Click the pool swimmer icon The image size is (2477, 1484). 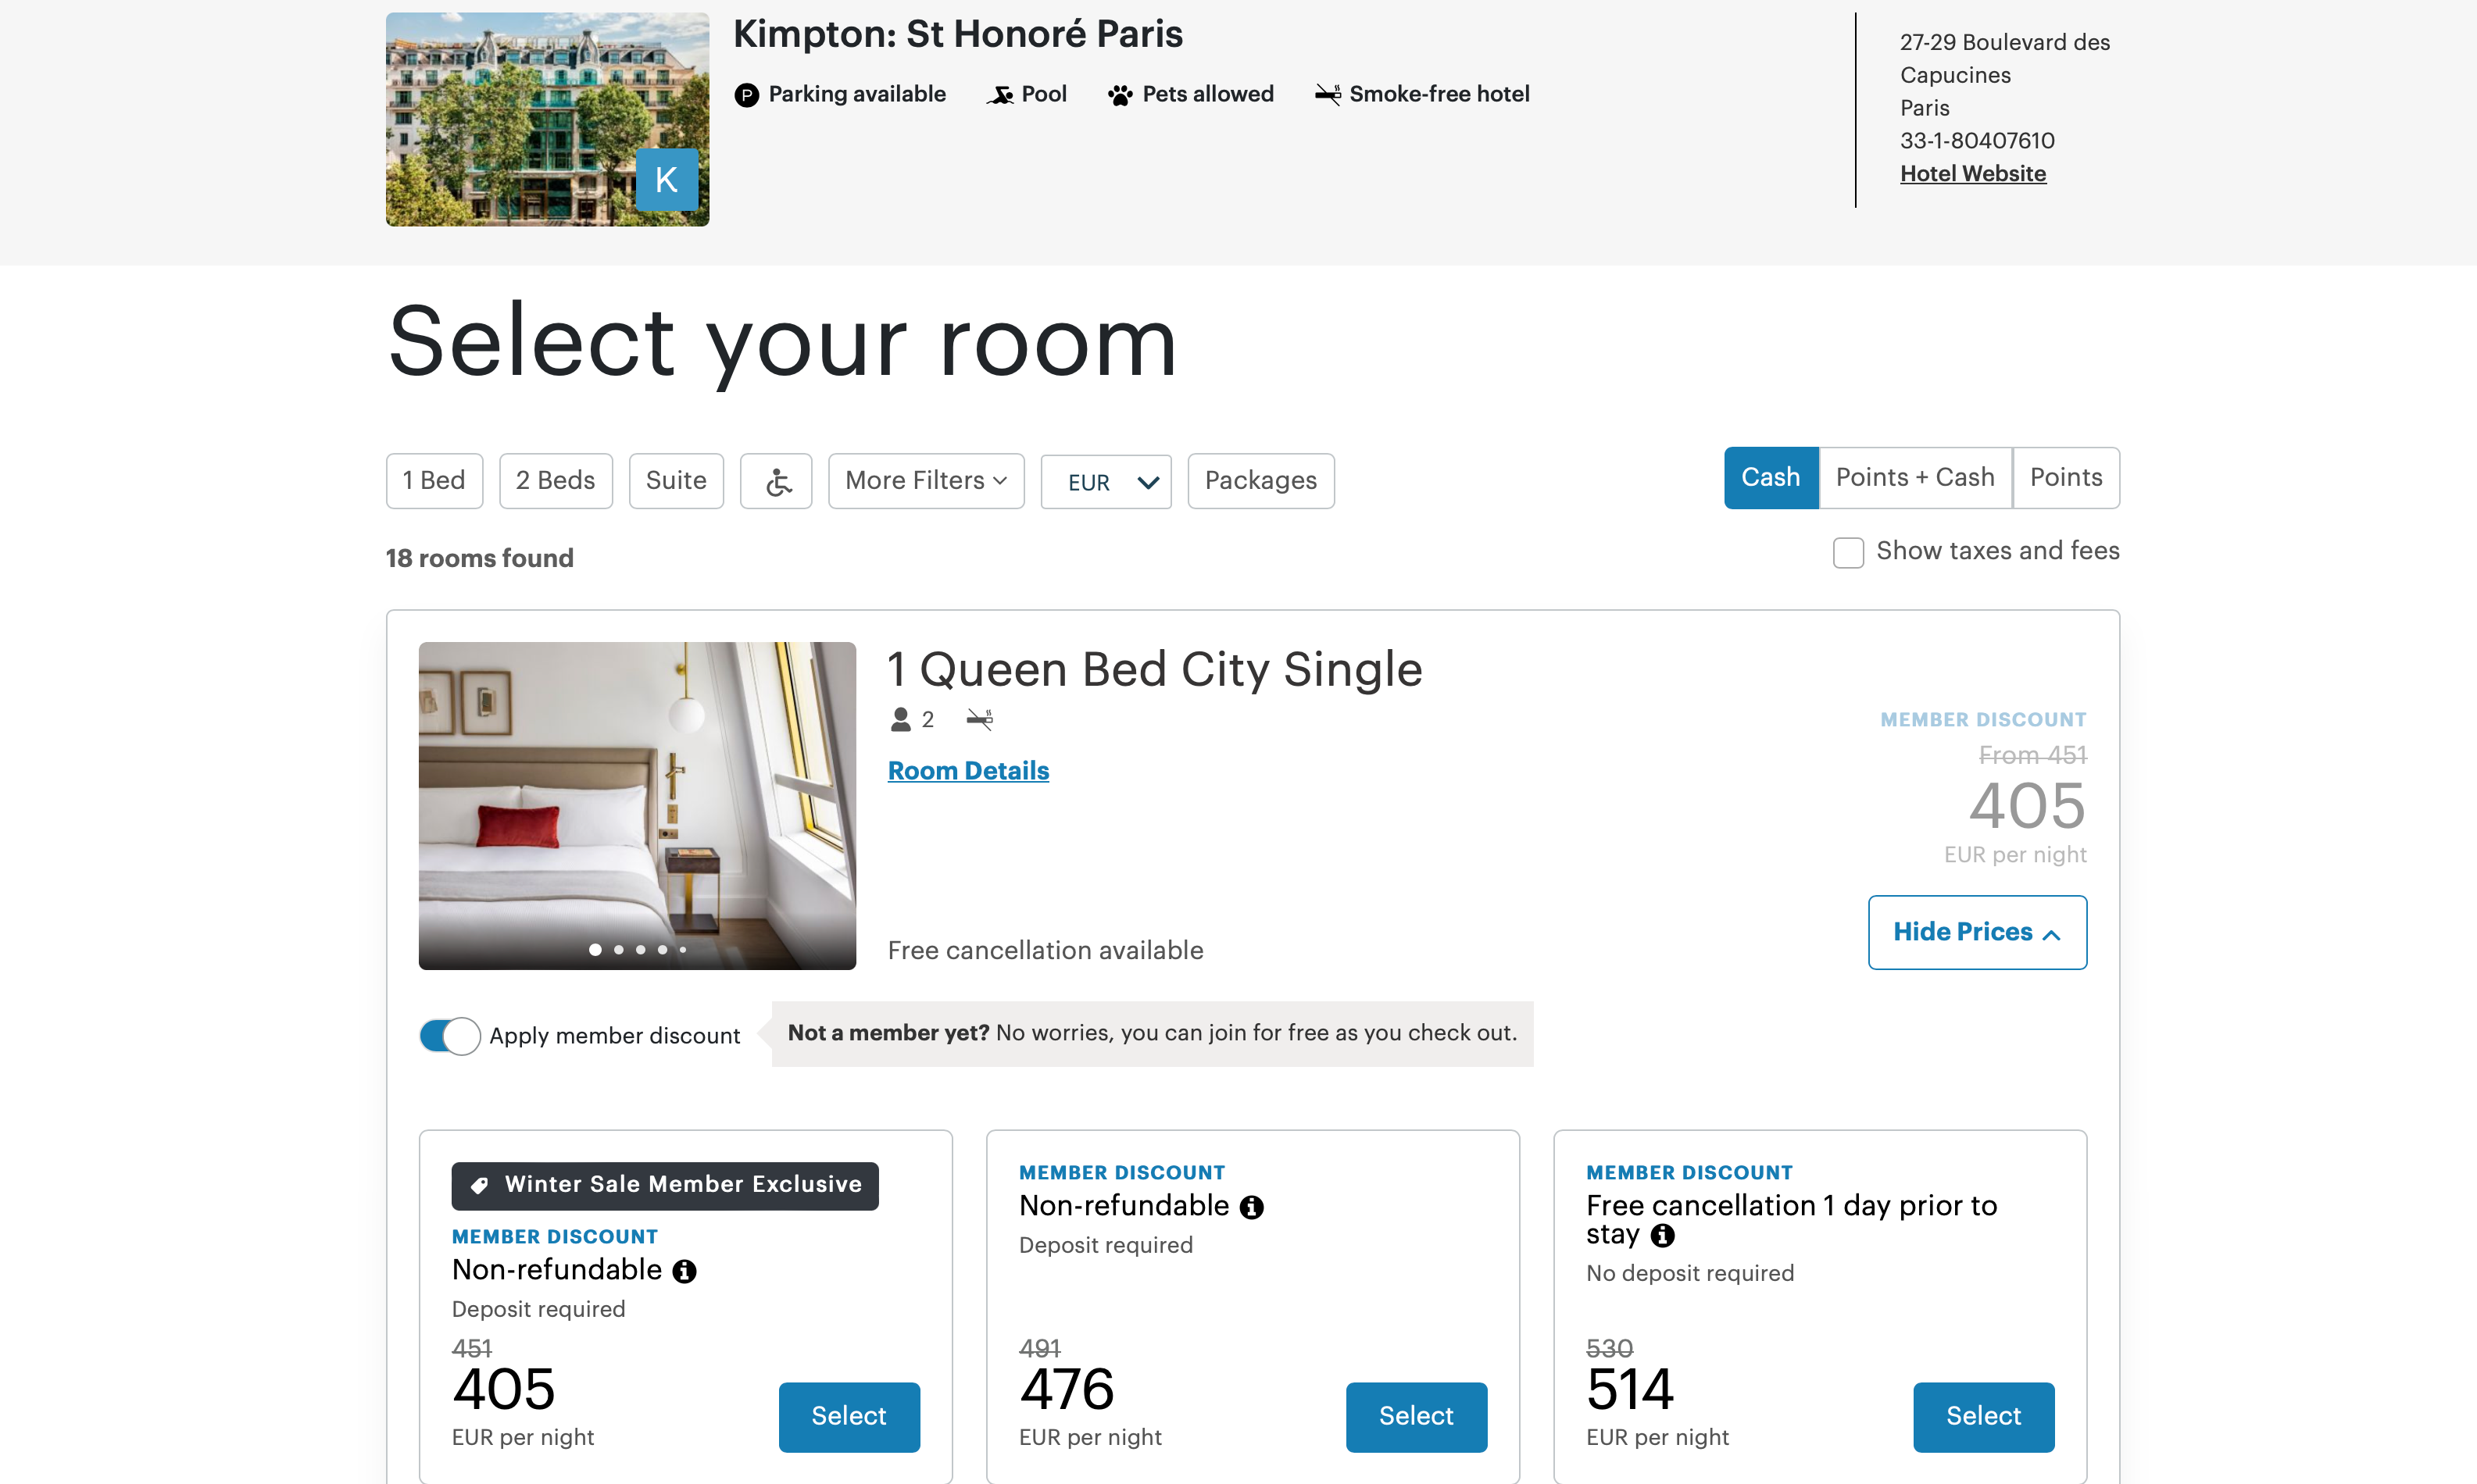pos(1000,95)
